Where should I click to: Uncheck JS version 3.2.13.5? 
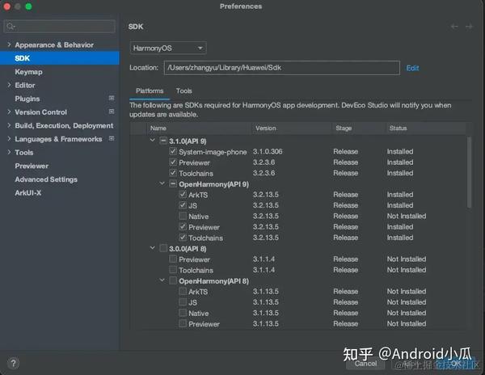coord(183,205)
